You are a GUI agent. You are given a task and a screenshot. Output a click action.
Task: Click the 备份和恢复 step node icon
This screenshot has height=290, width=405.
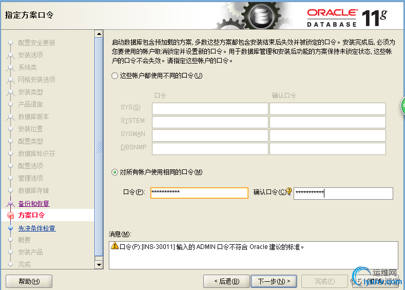11,203
